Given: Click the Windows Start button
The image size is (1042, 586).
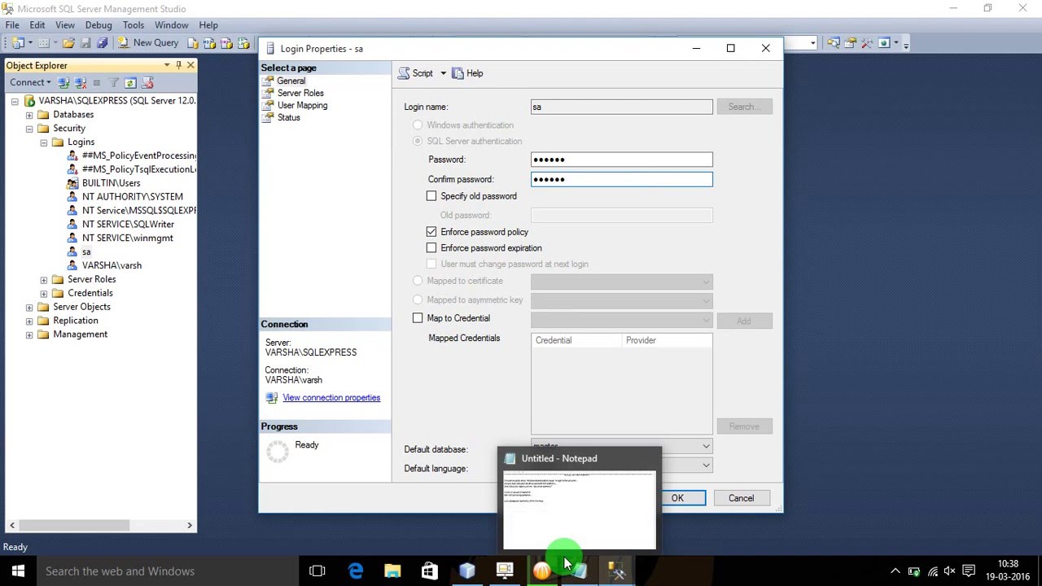Looking at the screenshot, I should tap(18, 571).
